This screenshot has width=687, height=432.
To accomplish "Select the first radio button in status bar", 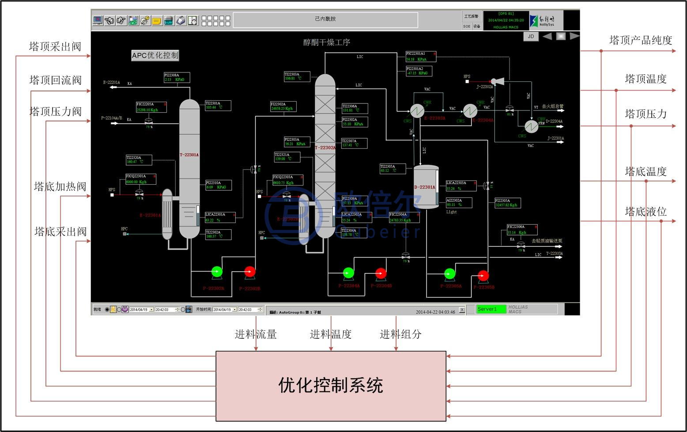I will [x=107, y=310].
